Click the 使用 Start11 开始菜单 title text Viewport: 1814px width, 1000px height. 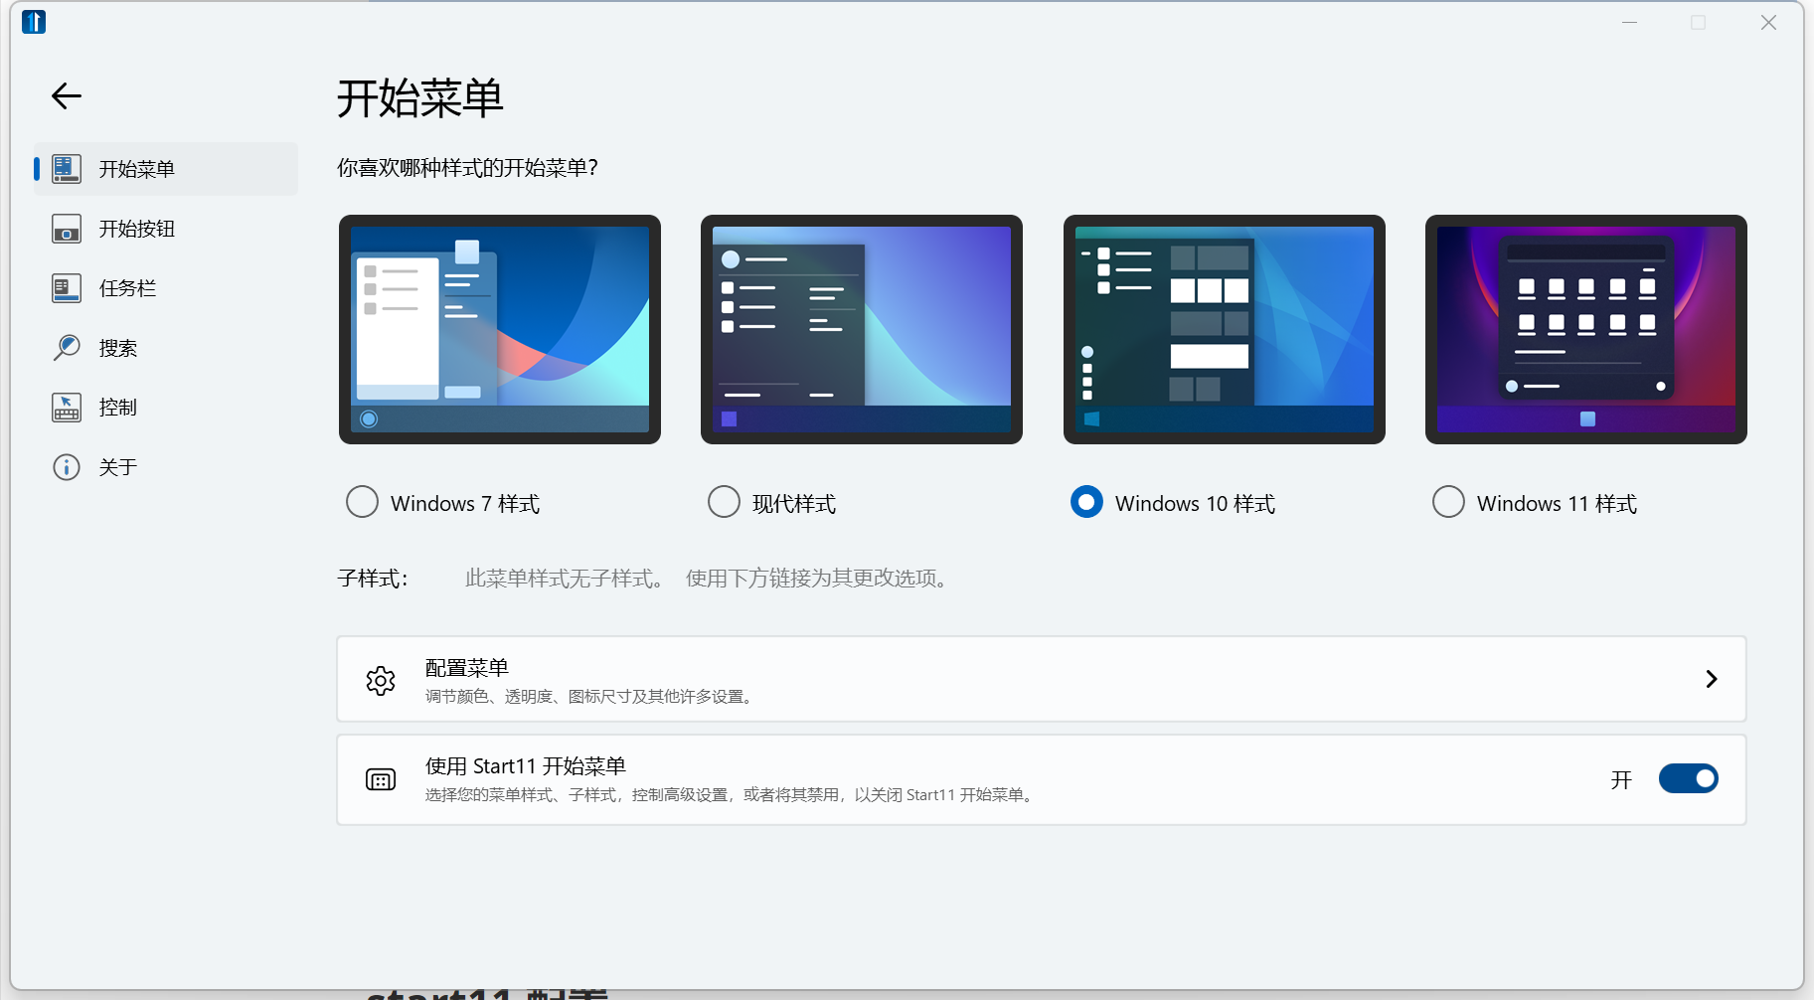(526, 766)
